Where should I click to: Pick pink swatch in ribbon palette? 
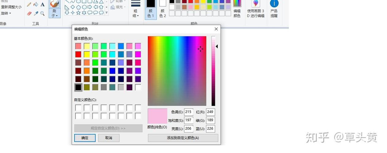[190, 7]
